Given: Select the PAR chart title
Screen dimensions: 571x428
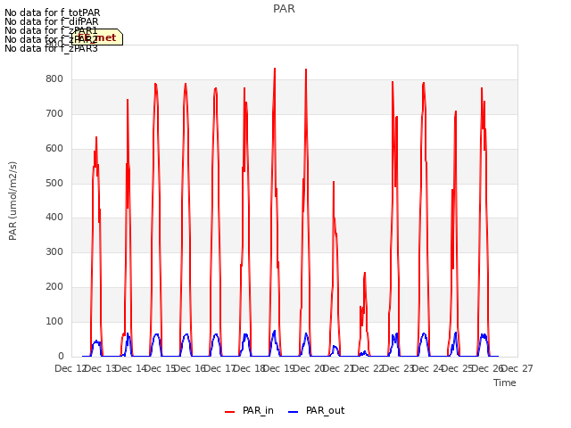Looking at the screenshot, I should (x=284, y=9).
